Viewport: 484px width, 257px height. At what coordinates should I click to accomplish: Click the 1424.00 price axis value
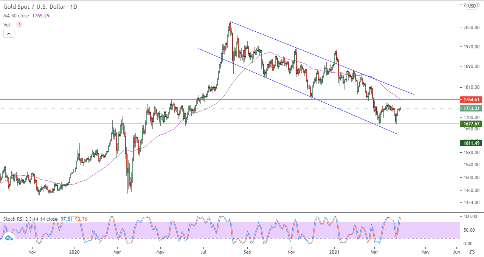point(471,203)
